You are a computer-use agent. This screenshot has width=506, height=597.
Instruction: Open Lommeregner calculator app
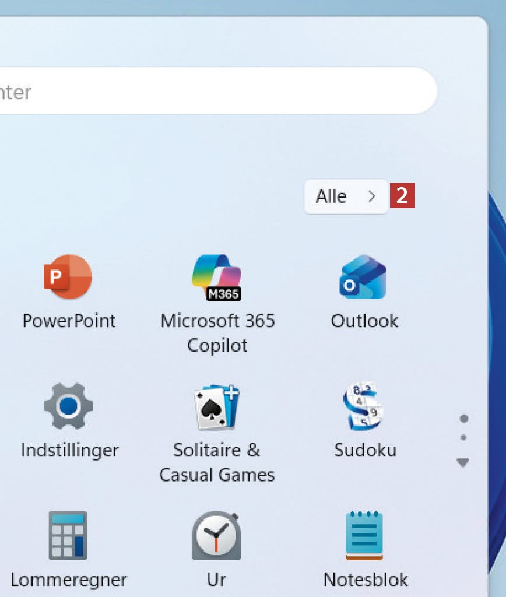coord(68,535)
